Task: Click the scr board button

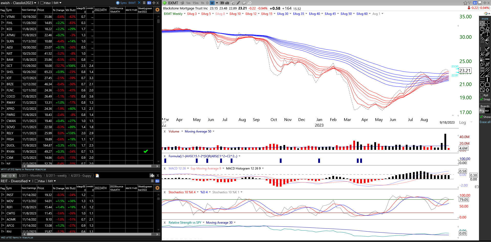Action: [x=487, y=111]
